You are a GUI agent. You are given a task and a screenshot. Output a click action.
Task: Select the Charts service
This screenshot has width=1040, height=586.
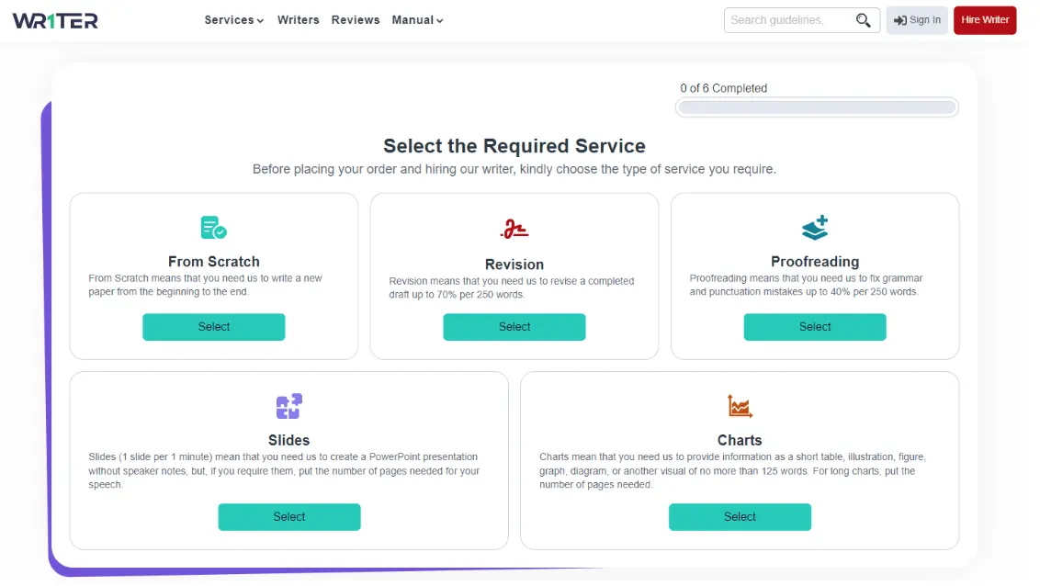(740, 517)
